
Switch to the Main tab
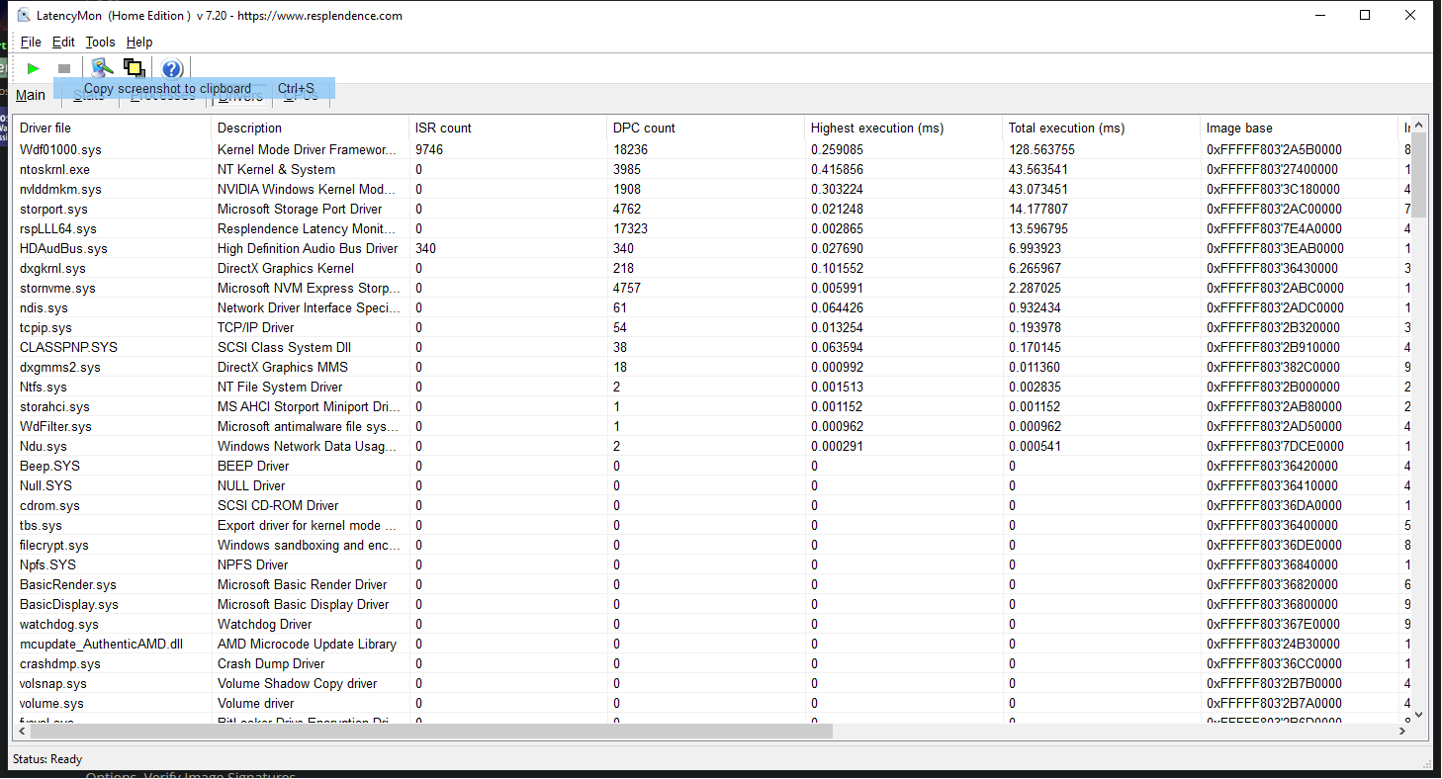pyautogui.click(x=31, y=95)
